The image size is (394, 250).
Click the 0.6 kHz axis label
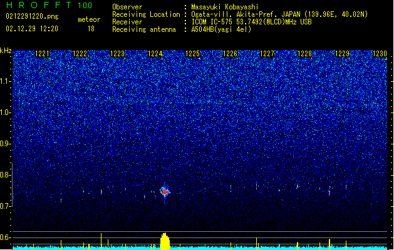click(x=5, y=237)
